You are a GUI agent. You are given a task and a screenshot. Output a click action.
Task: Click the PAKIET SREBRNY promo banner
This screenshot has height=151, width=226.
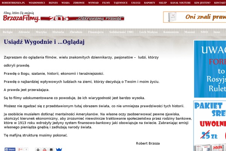[x=210, y=126]
